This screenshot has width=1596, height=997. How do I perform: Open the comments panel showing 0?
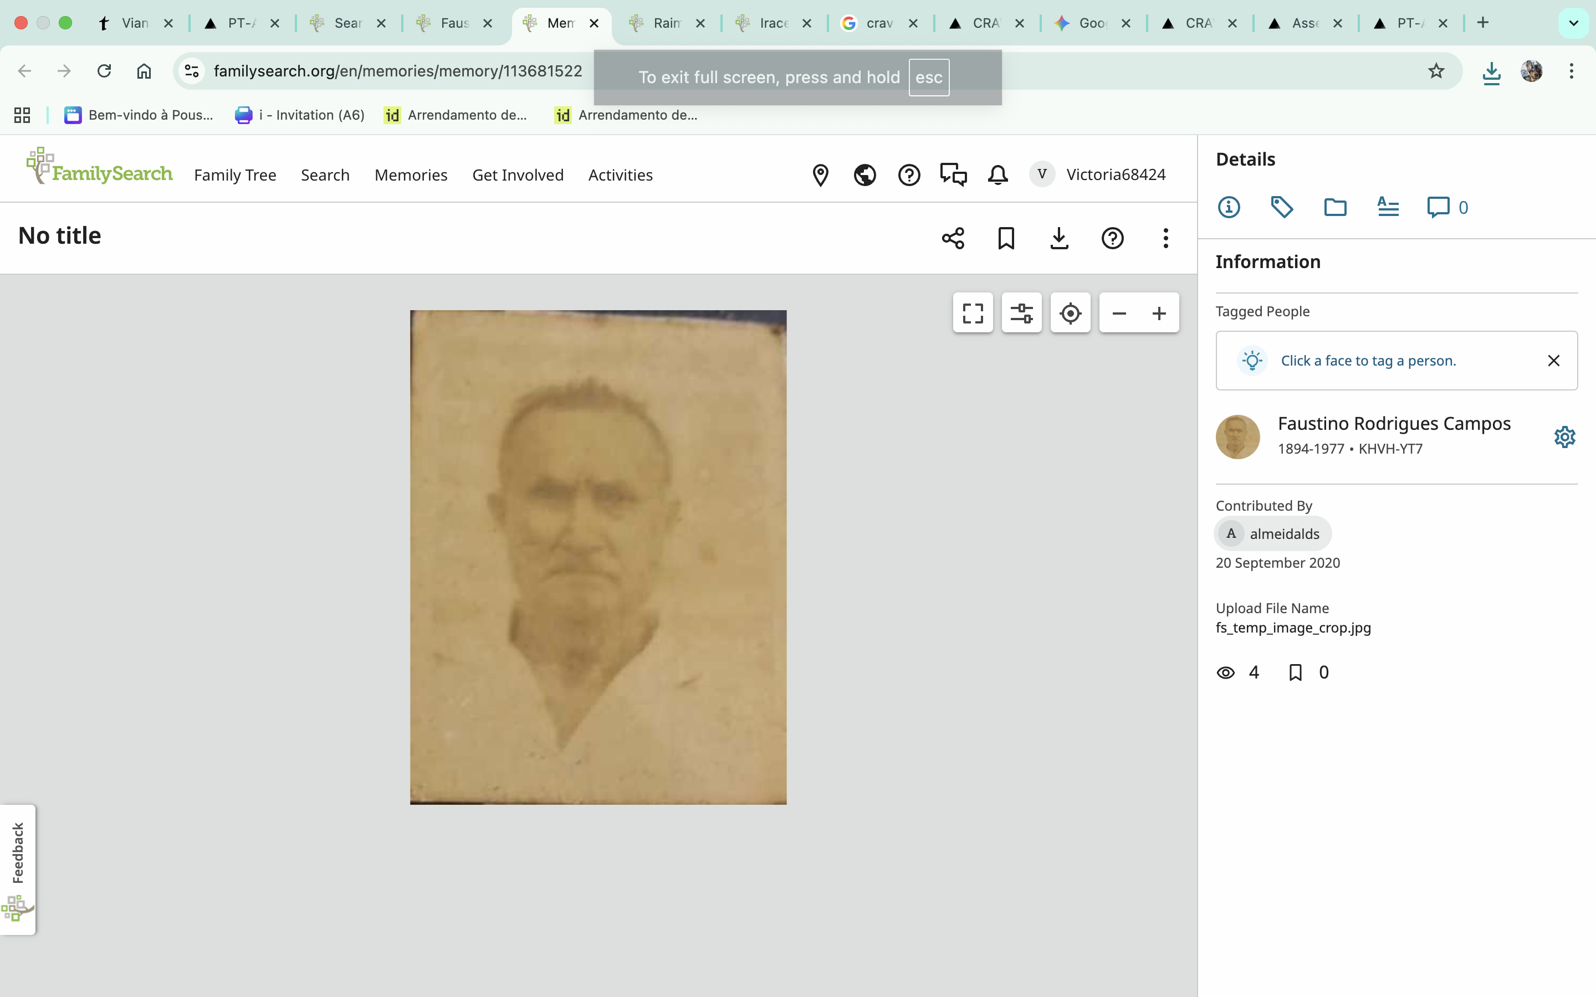coord(1446,207)
